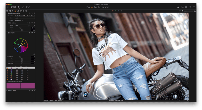Toggle checkbox of the orange-red color row
The width and height of the screenshot is (202, 110).
[x=7, y=78]
